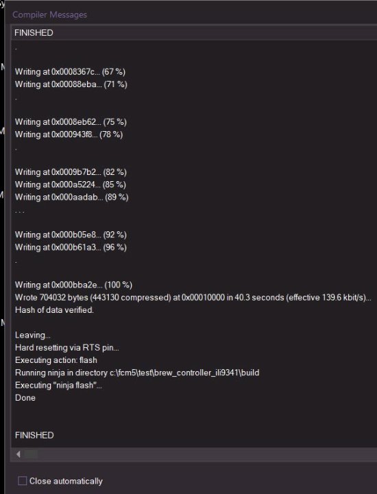This screenshot has height=494, width=377.
Task: Click the top FINISHED status header
Action: click(x=34, y=33)
